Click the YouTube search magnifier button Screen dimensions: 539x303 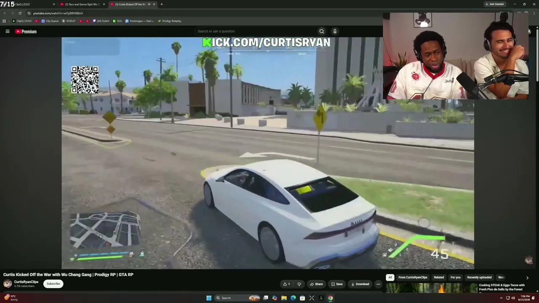point(322,31)
